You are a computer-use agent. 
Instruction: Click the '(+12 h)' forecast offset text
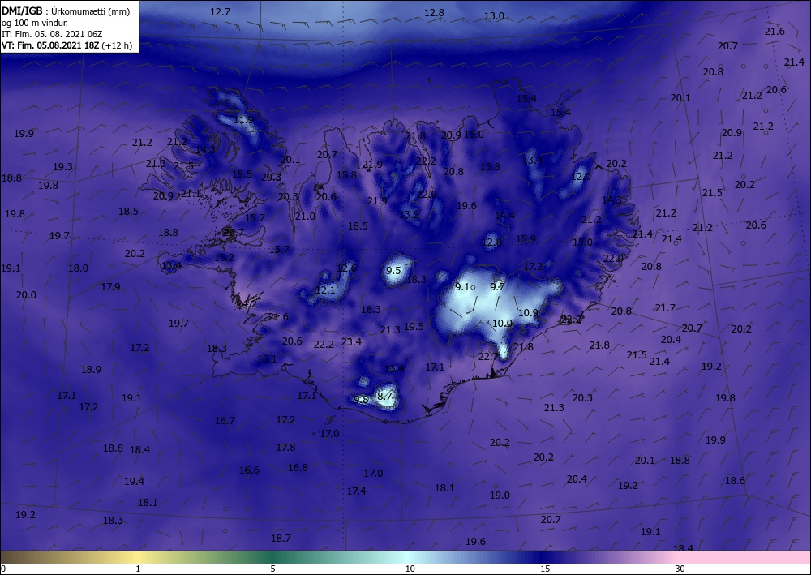pyautogui.click(x=117, y=45)
